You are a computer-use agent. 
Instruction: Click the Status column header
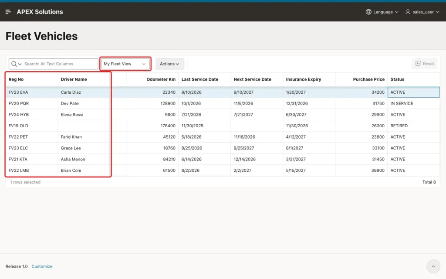[397, 79]
